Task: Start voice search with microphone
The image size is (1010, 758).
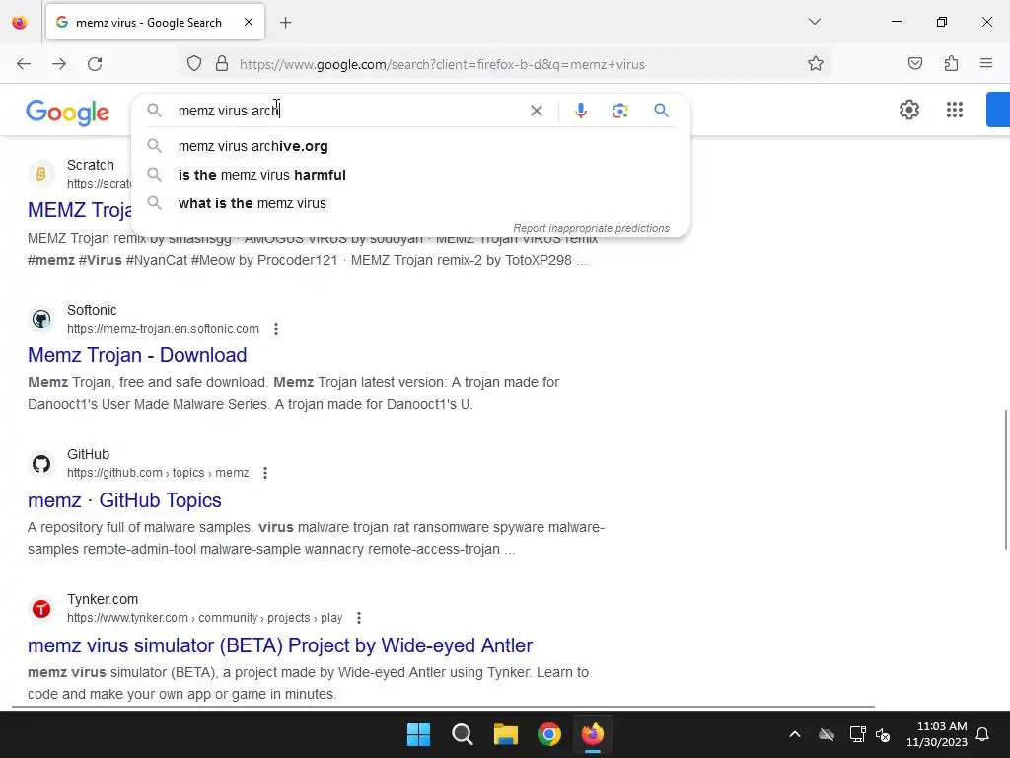Action: pos(580,111)
